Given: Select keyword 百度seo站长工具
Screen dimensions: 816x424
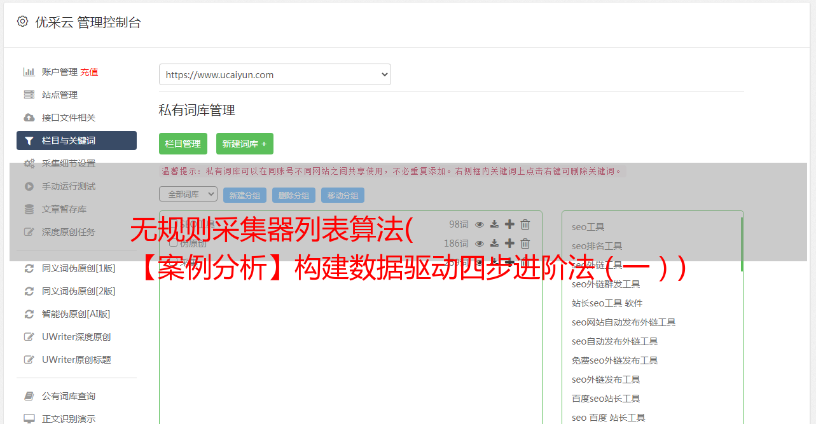Looking at the screenshot, I should click(x=606, y=399).
